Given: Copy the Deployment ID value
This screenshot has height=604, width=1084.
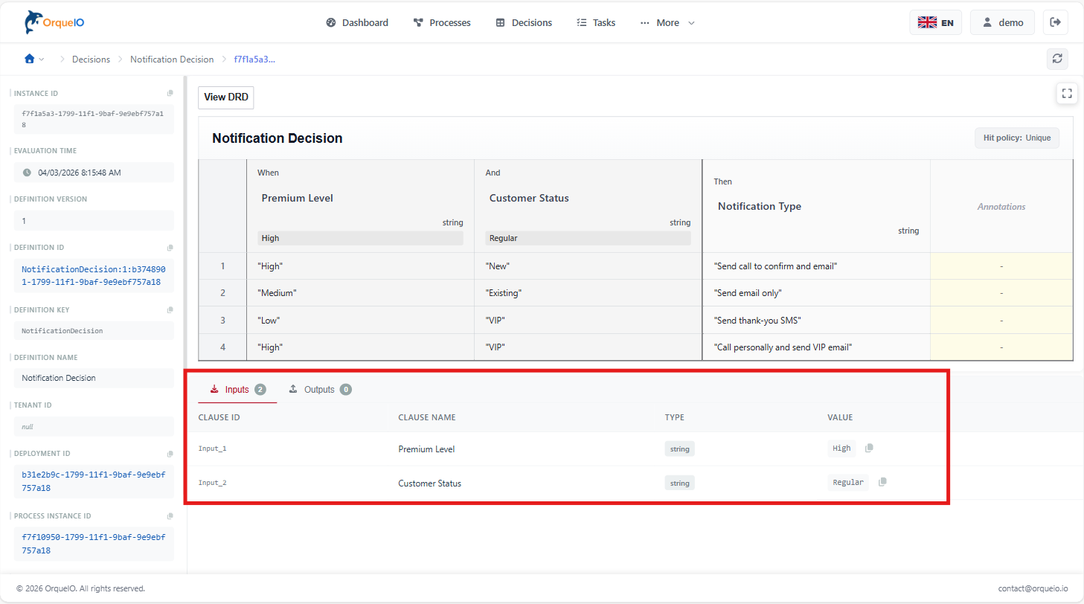Looking at the screenshot, I should (170, 454).
